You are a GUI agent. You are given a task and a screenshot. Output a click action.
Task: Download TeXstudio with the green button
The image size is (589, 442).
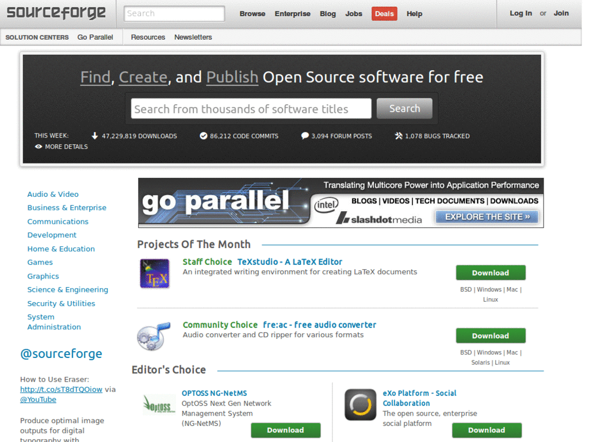click(490, 272)
